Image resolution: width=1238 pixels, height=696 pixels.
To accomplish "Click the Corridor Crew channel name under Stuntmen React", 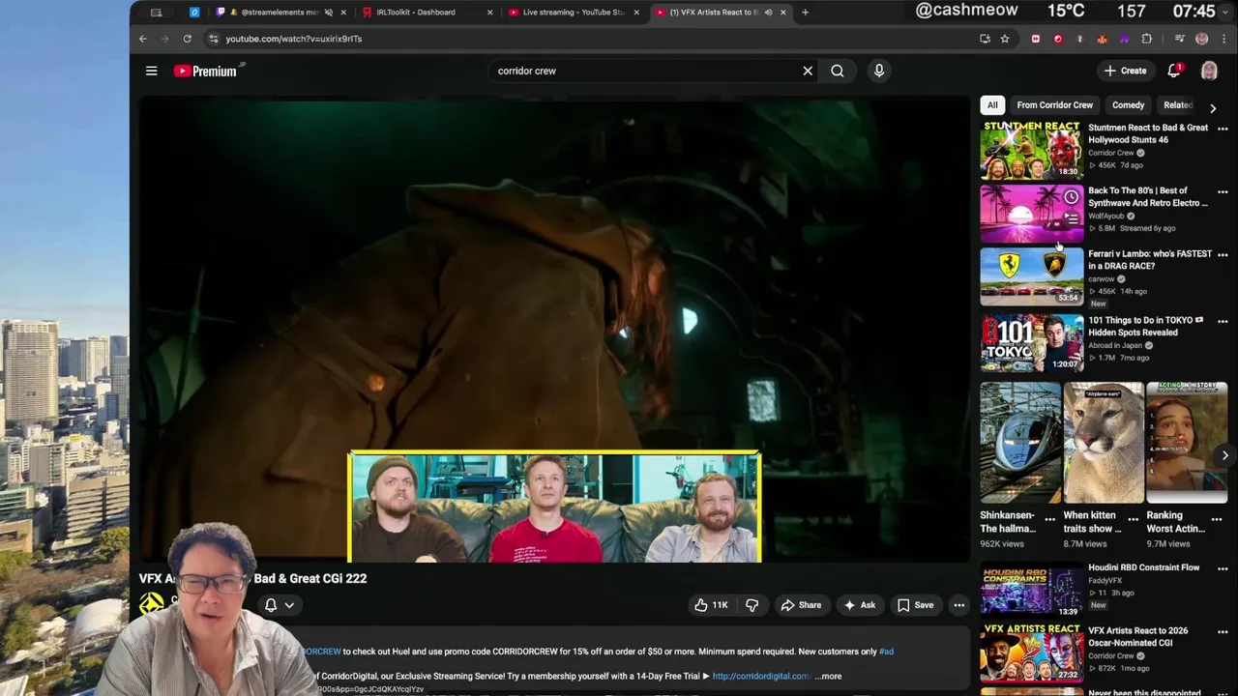I will point(1110,153).
